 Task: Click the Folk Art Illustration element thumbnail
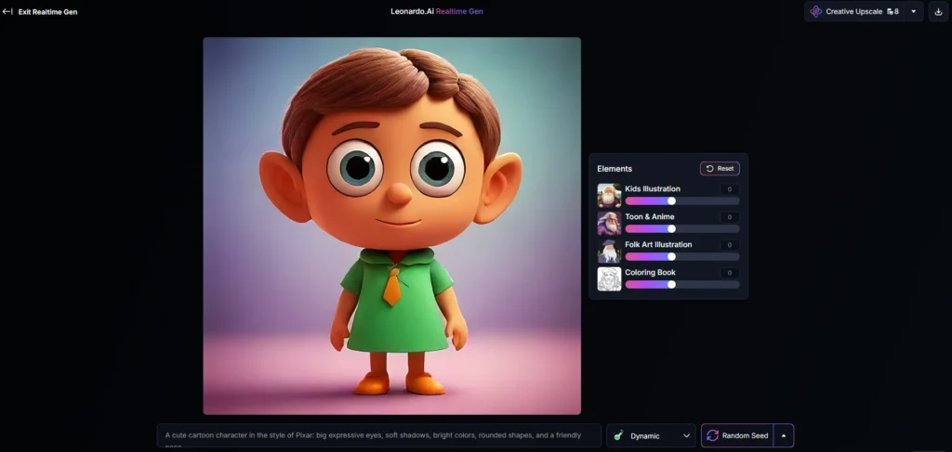[609, 252]
